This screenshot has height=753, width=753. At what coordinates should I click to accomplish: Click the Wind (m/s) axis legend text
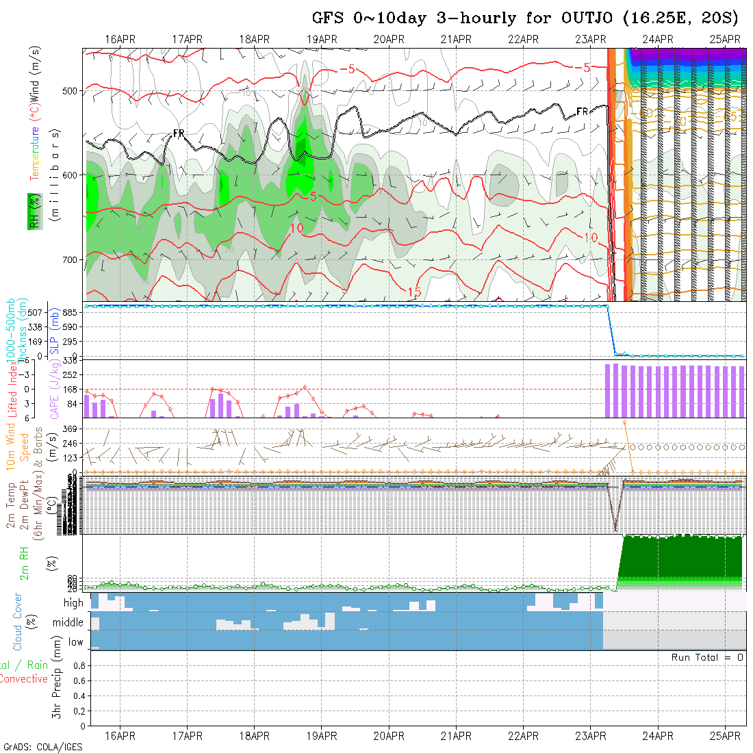(35, 74)
